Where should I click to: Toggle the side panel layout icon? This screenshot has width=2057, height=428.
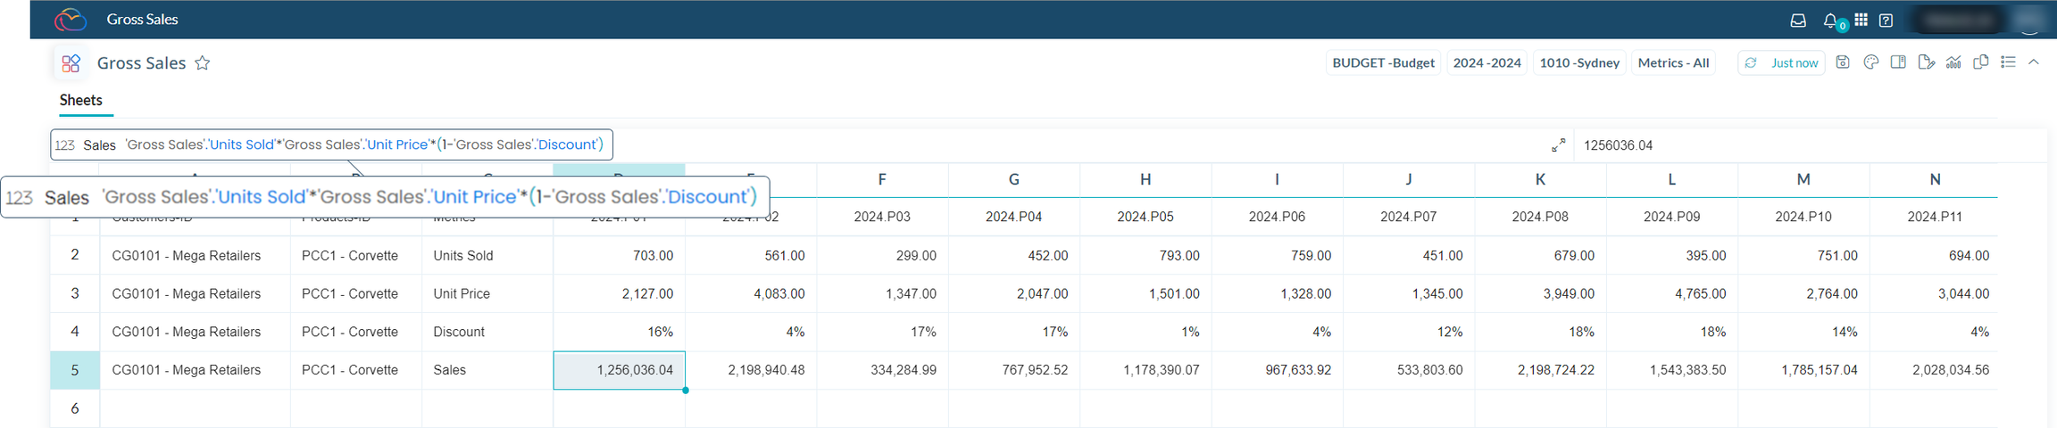click(x=1899, y=62)
